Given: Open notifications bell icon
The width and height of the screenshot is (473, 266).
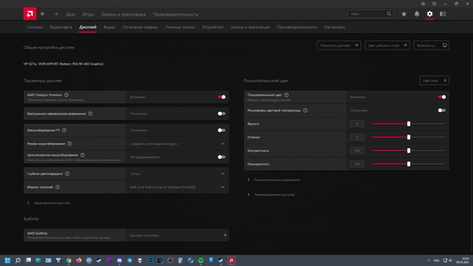Looking at the screenshot, I should (x=417, y=14).
